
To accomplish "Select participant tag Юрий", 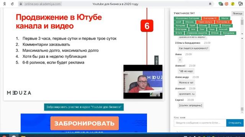I will pos(192,25).
